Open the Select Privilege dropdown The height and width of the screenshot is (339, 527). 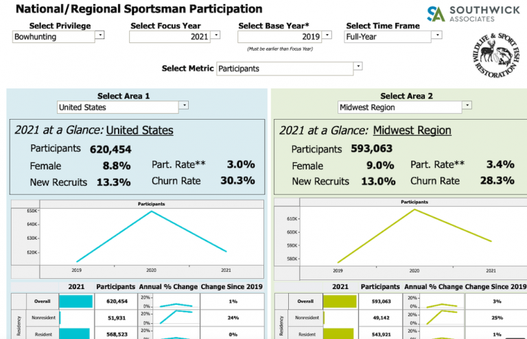pos(99,36)
